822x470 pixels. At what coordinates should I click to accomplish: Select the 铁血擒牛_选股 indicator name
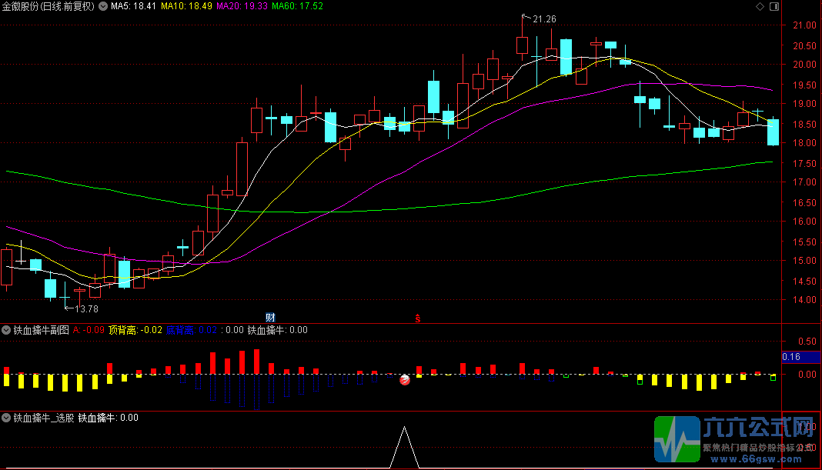point(44,418)
